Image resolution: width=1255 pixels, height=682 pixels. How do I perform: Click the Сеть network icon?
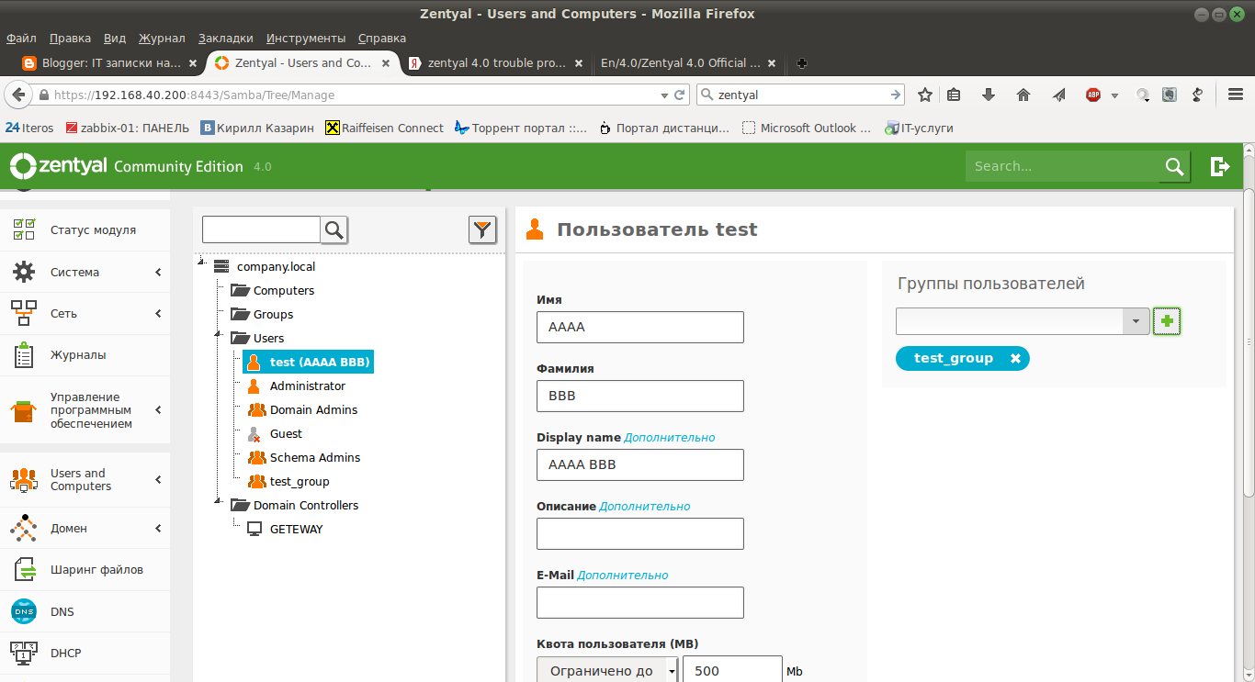point(24,313)
